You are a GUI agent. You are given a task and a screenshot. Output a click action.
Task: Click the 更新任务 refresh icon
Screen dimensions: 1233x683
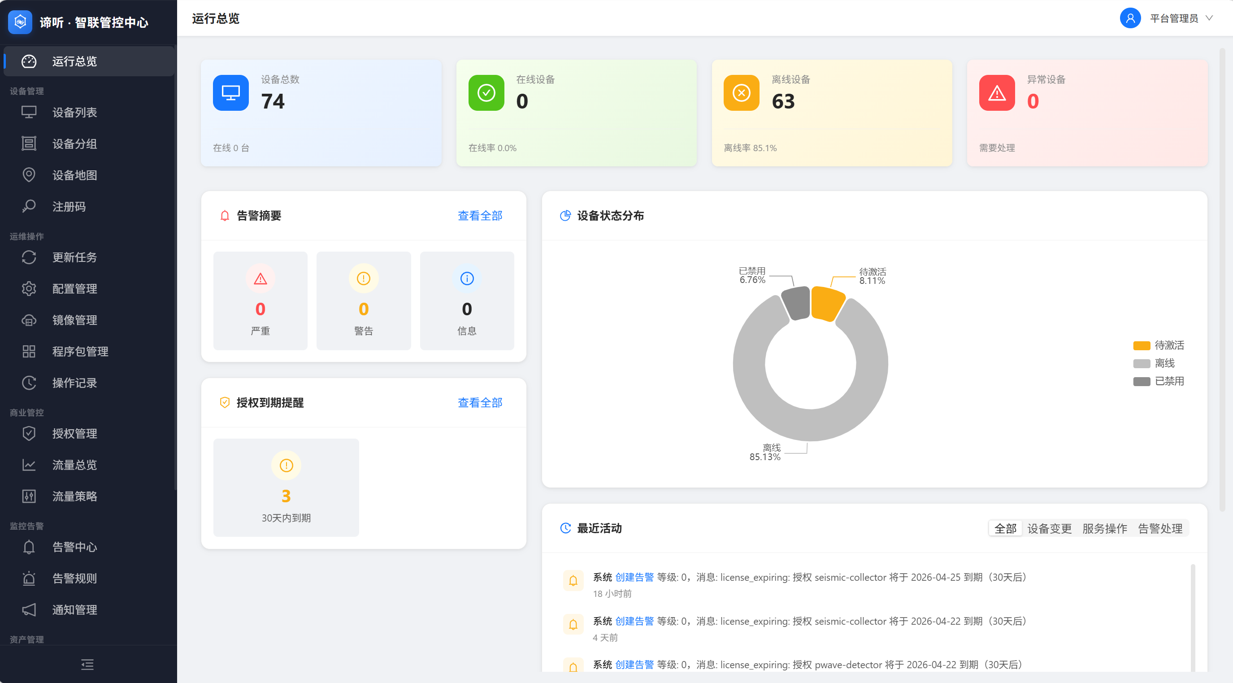pos(29,257)
